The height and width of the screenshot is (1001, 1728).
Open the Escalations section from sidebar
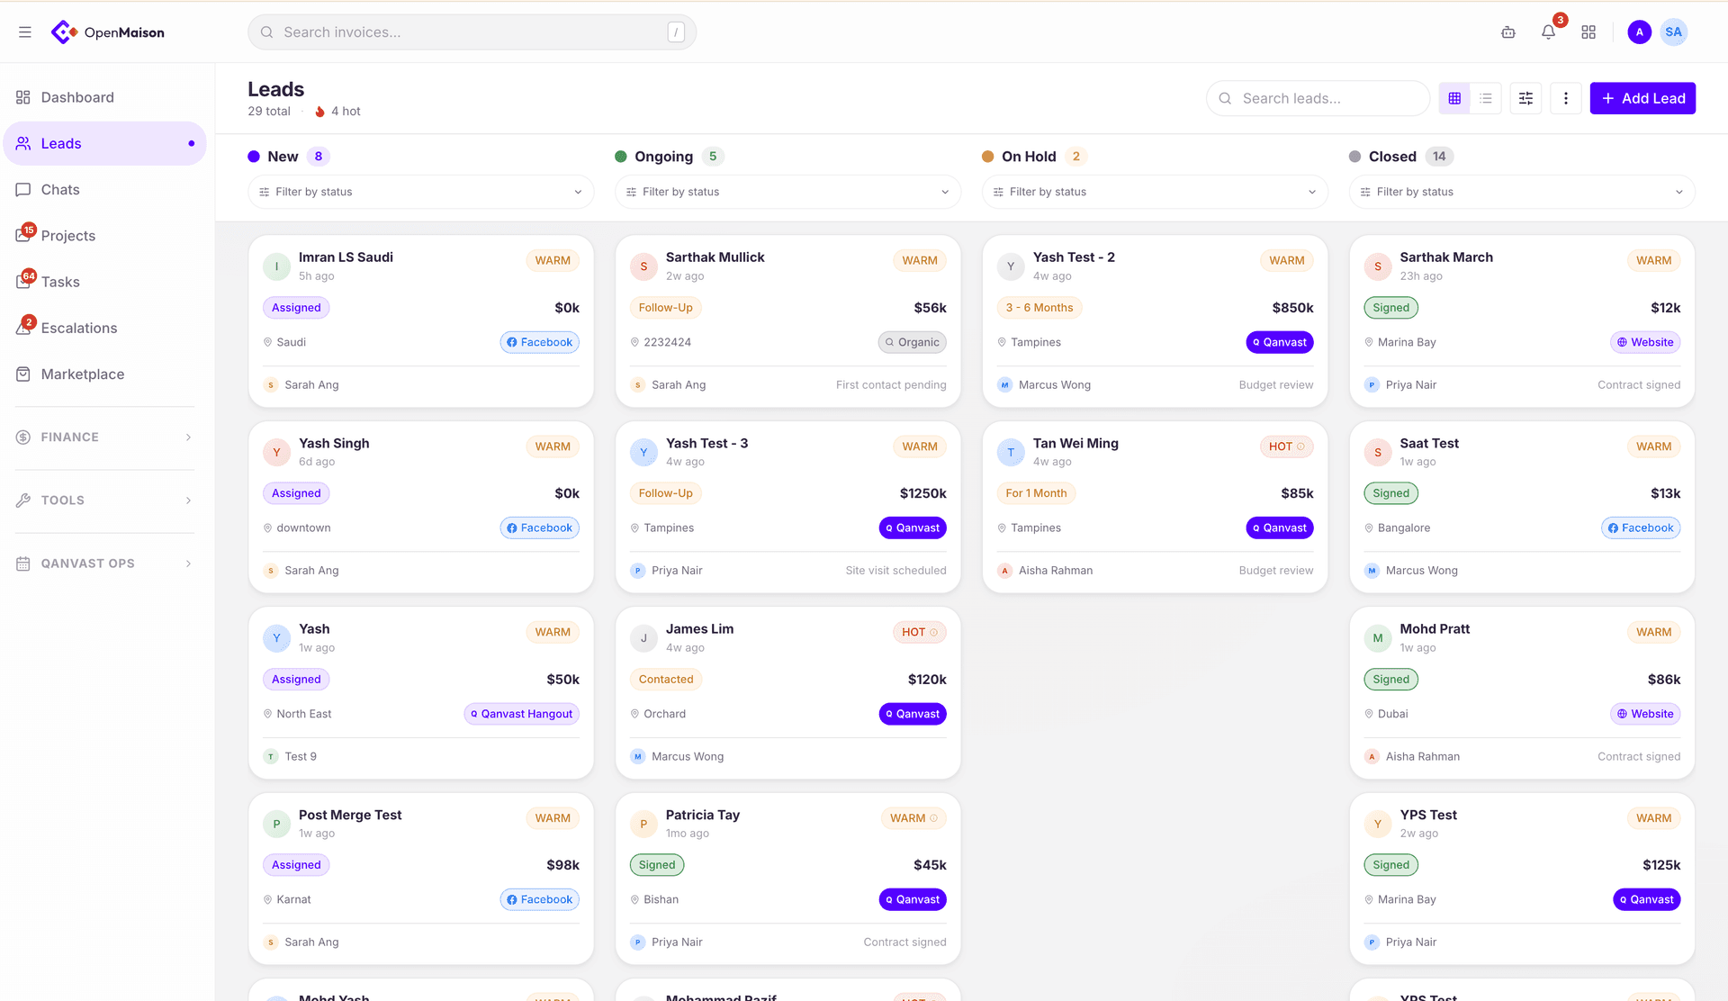coord(79,328)
